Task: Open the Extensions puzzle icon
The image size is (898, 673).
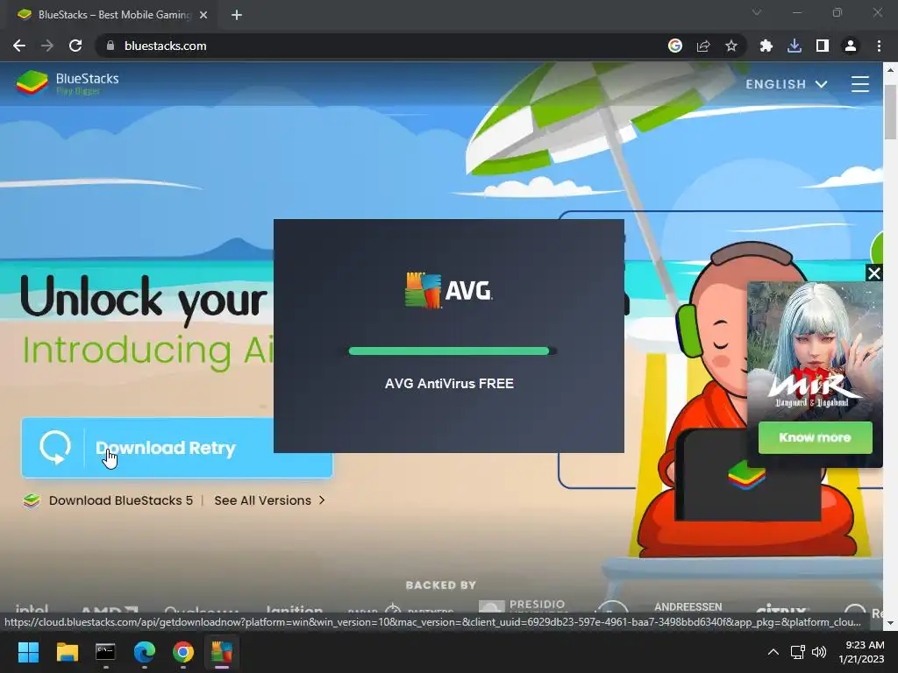Action: pyautogui.click(x=766, y=46)
